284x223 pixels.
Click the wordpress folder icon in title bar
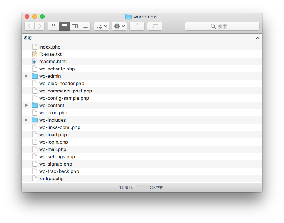(x=129, y=17)
